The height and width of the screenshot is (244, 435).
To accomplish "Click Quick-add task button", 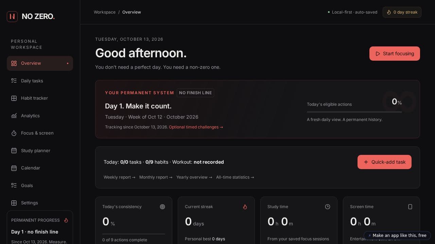I will [x=384, y=162].
